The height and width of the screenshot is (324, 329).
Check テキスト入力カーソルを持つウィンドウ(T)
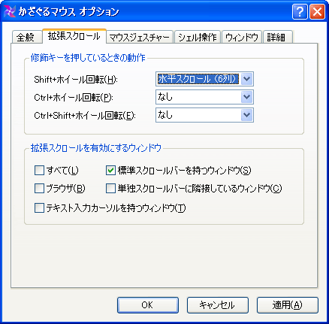click(x=39, y=208)
